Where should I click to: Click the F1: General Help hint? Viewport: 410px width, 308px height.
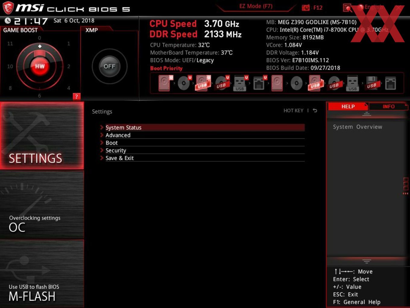coord(357,302)
